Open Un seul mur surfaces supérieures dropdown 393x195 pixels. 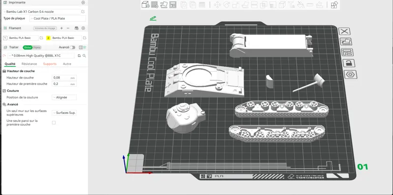pos(64,113)
